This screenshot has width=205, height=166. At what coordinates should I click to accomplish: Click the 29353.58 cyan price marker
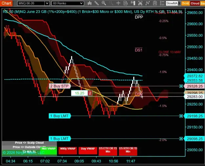[x=195, y=80]
